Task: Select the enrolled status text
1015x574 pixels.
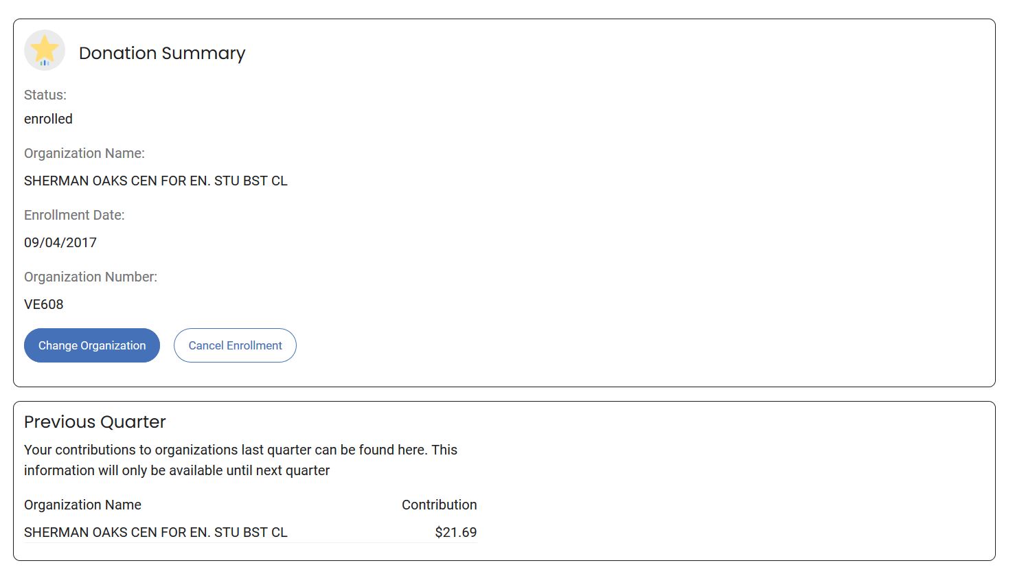Action: pos(48,119)
